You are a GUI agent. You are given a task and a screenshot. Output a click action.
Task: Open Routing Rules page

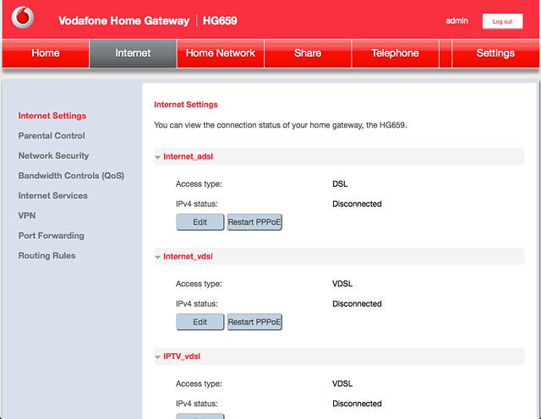(x=47, y=256)
